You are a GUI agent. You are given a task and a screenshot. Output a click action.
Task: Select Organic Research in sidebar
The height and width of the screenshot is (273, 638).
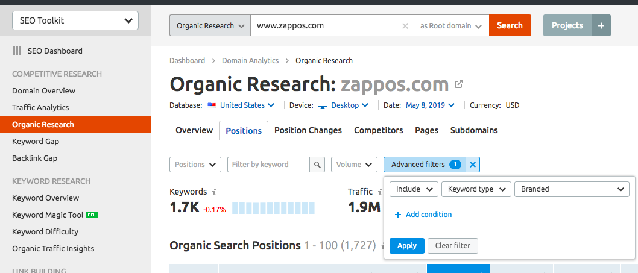click(x=75, y=124)
